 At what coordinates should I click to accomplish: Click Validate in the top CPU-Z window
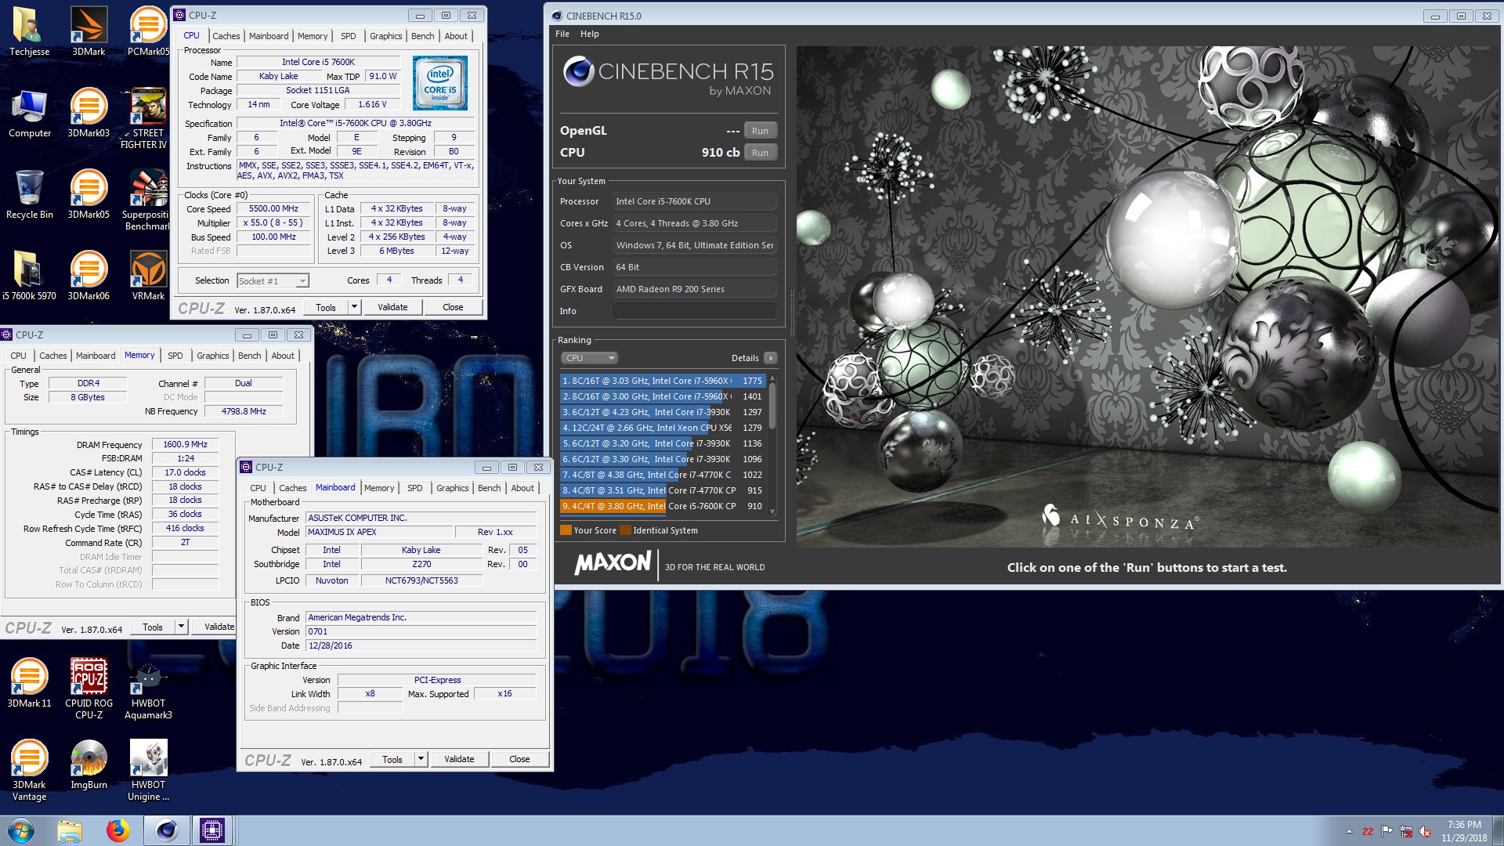(x=392, y=307)
